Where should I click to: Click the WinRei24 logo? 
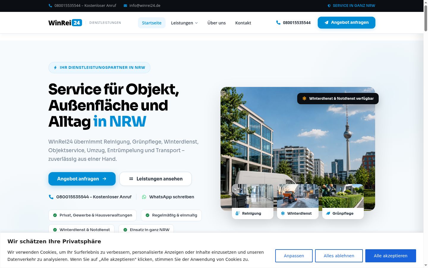coord(65,23)
